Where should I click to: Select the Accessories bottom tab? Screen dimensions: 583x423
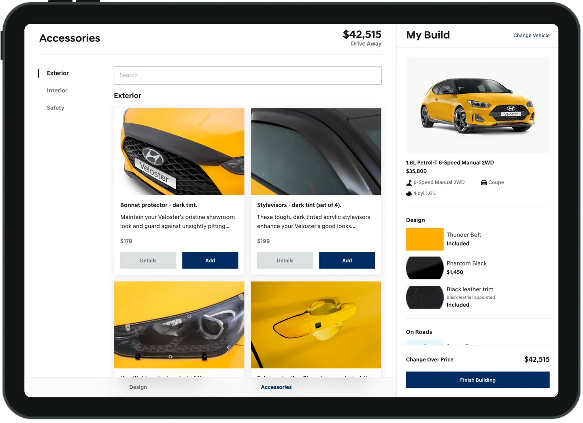pos(276,387)
